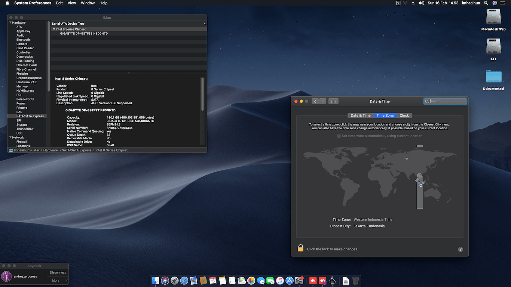Select GIGABYTE GP-GSTFS31480GNTD device row
Screen dimensions: 511x287
129,34
